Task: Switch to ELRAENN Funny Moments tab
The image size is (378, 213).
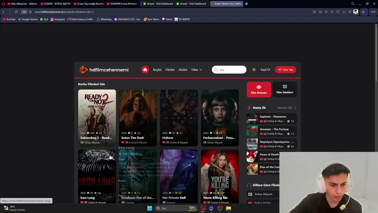Action: (122, 4)
